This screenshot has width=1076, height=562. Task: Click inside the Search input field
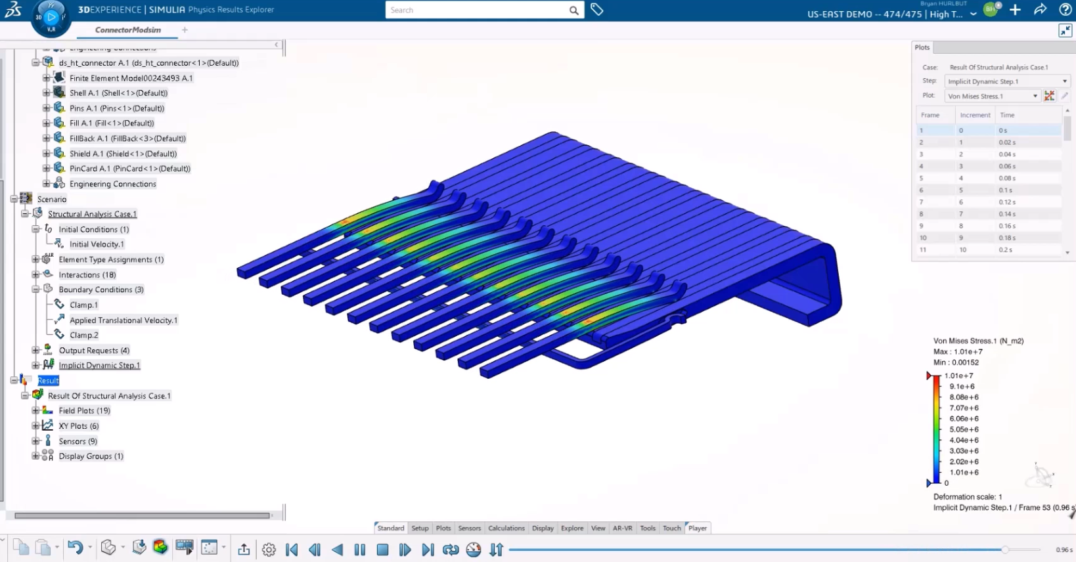(x=477, y=10)
